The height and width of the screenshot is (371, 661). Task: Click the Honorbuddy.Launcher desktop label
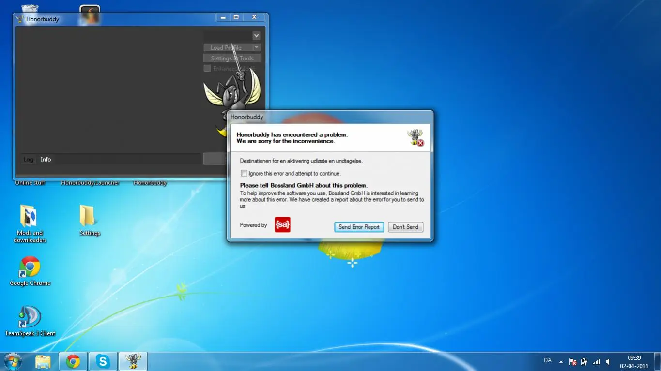(x=90, y=183)
